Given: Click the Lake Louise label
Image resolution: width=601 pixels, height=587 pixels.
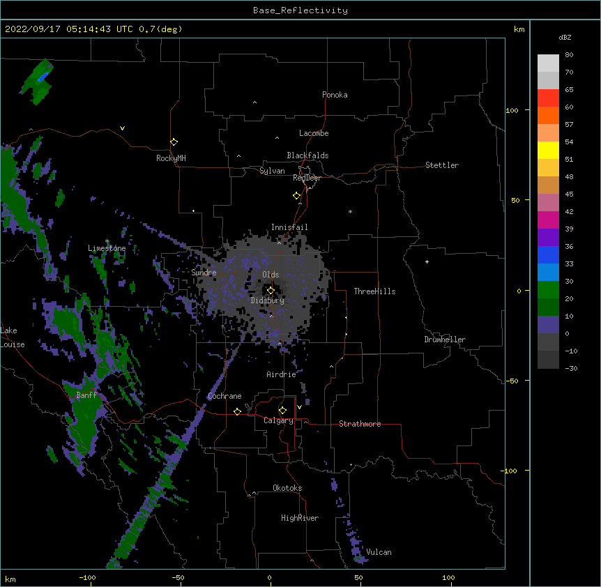Looking at the screenshot, I should click(13, 337).
